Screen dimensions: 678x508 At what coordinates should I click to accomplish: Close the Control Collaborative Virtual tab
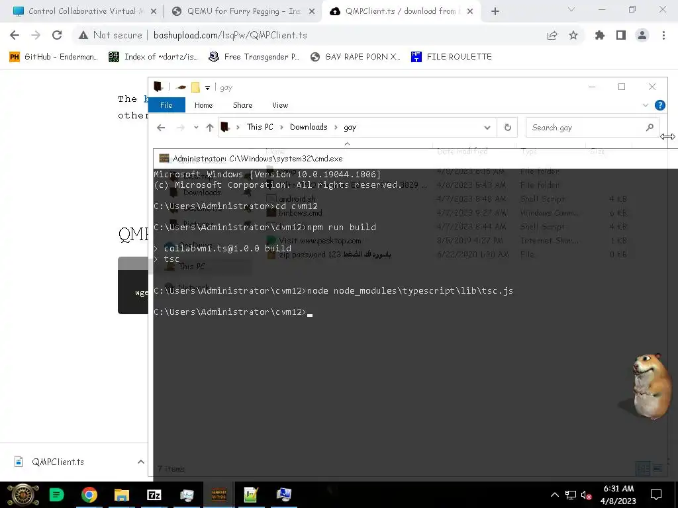(154, 12)
